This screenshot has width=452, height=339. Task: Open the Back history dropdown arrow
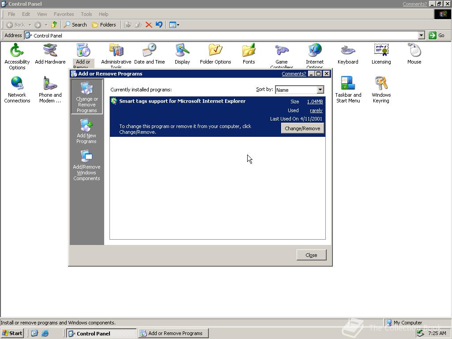pyautogui.click(x=30, y=25)
